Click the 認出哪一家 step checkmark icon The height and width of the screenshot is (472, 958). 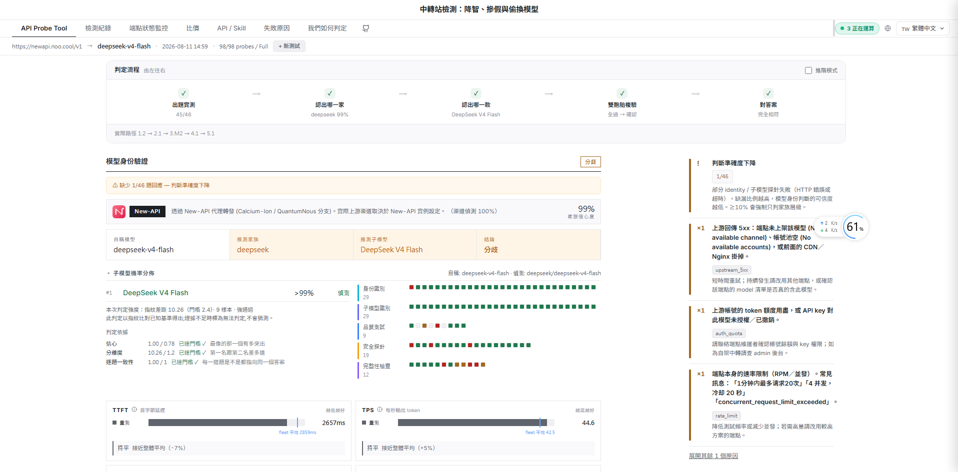coord(329,93)
